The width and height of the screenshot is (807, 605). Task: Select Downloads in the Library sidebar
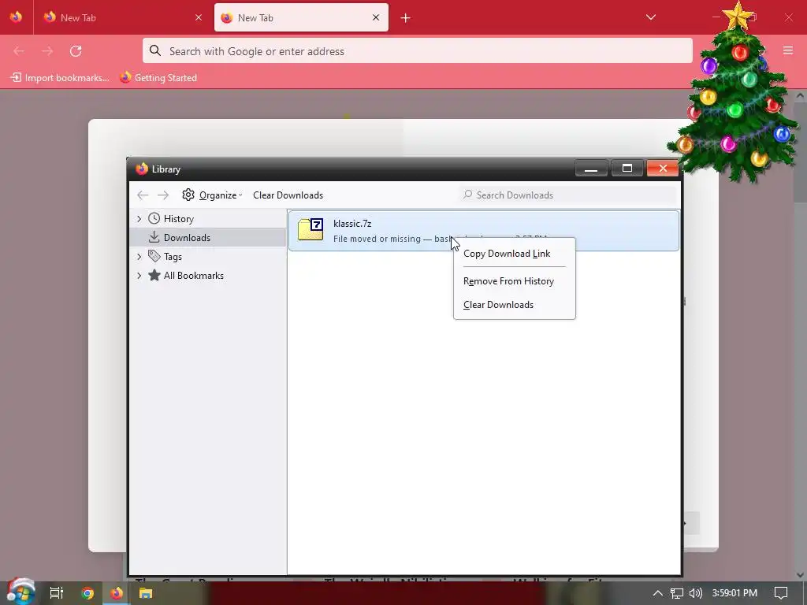coord(187,238)
